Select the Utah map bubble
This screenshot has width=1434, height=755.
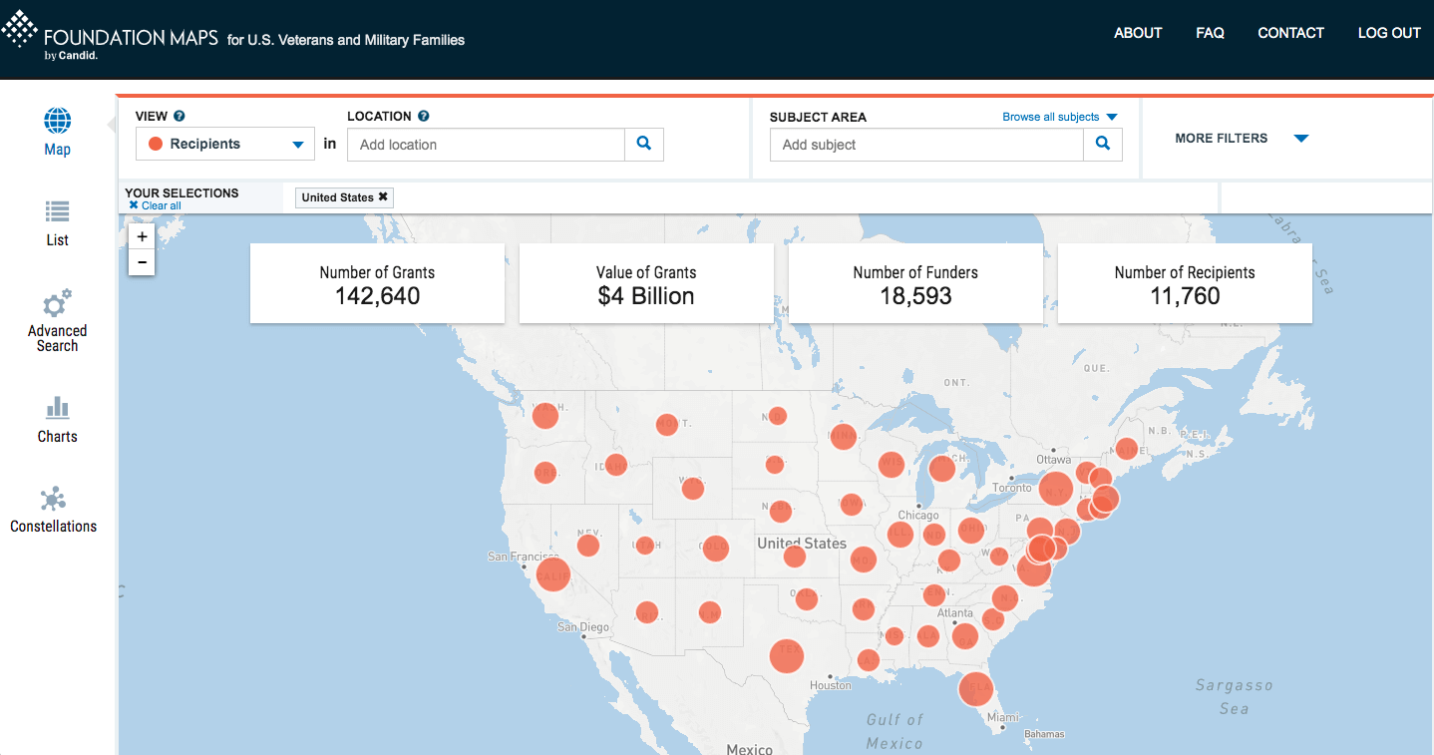pos(645,546)
